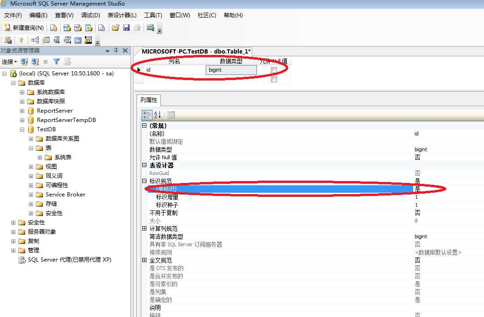
Task: Open the 帮助(H) menu
Action: tap(233, 15)
